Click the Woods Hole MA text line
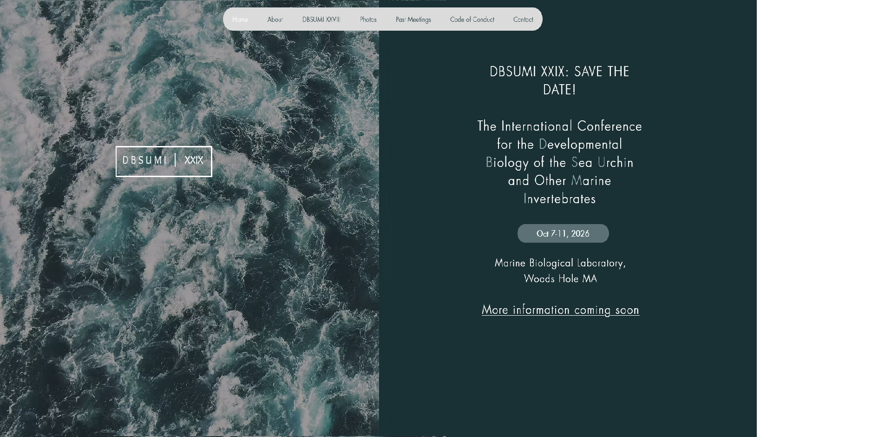This screenshot has height=437, width=892. point(560,279)
